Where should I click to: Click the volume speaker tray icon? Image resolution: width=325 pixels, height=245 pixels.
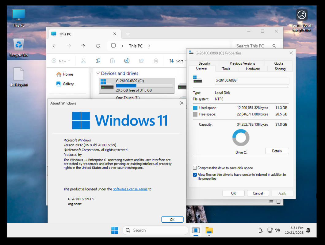[277, 230]
